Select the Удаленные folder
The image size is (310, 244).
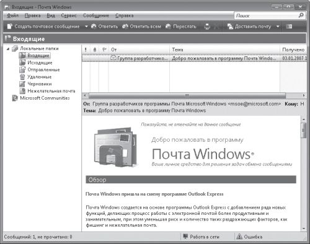click(40, 77)
